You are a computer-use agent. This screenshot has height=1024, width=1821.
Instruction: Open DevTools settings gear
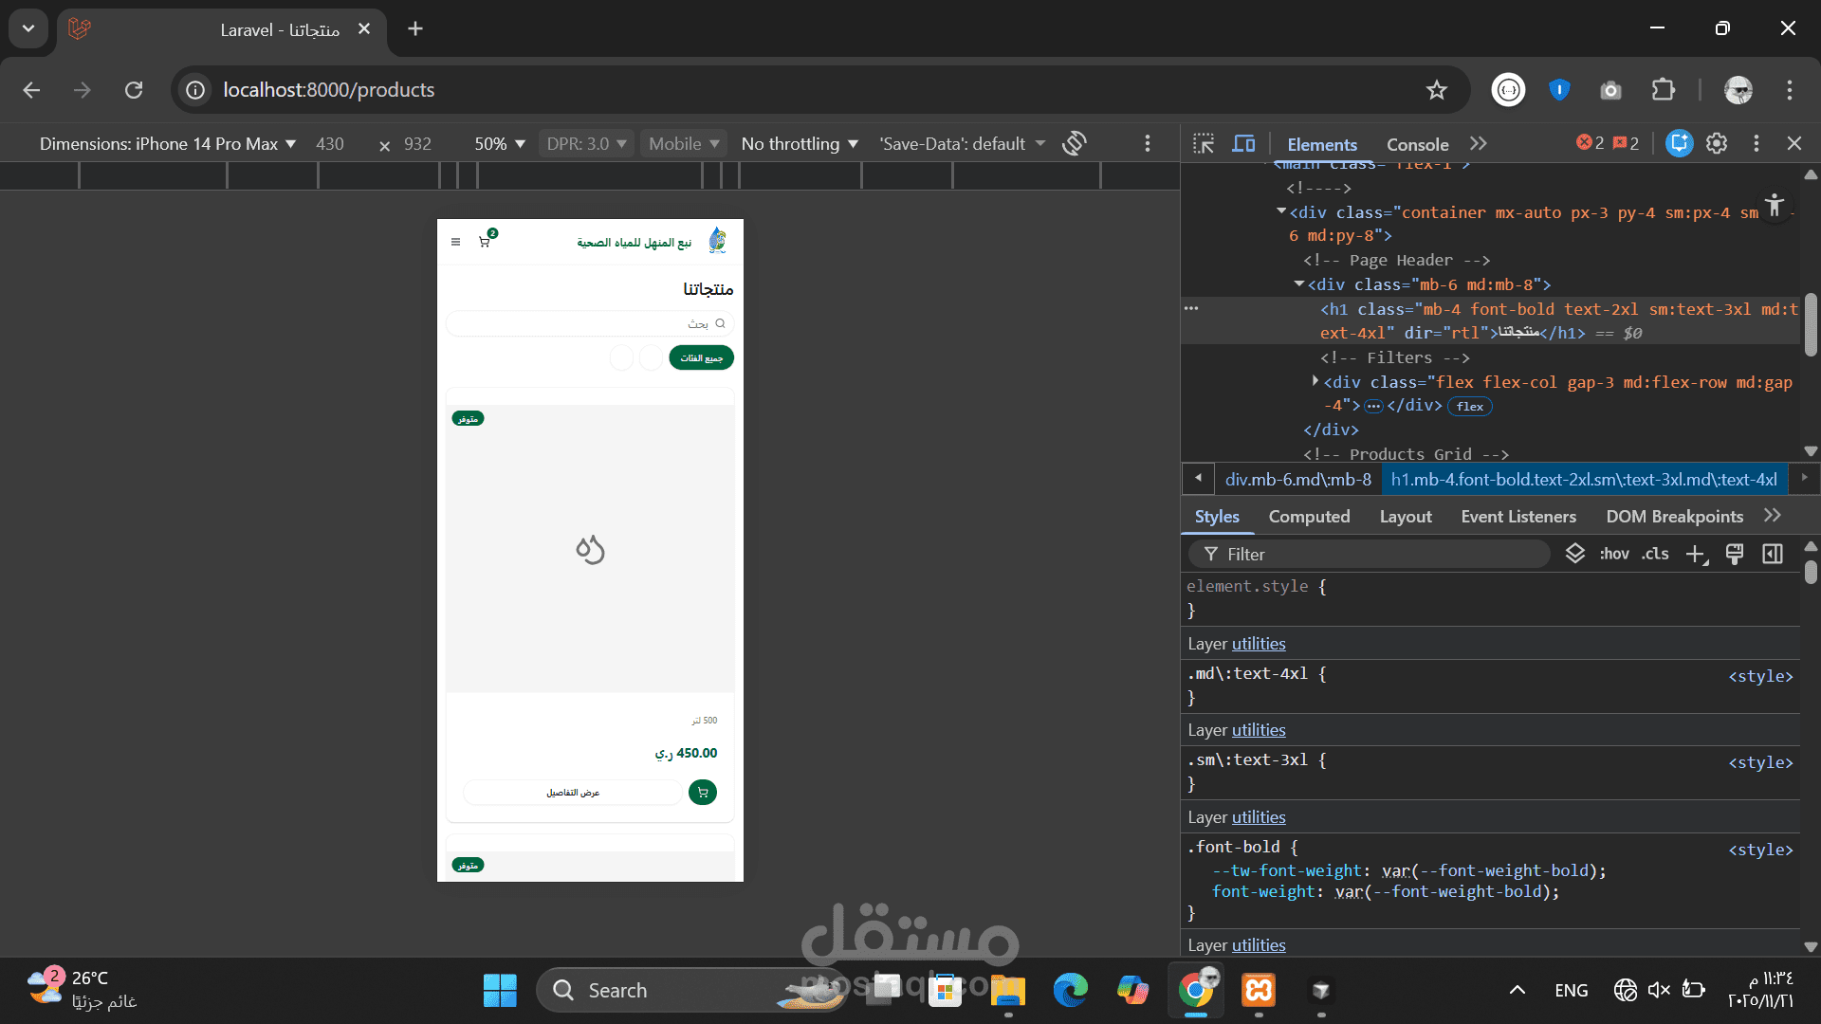[1717, 143]
